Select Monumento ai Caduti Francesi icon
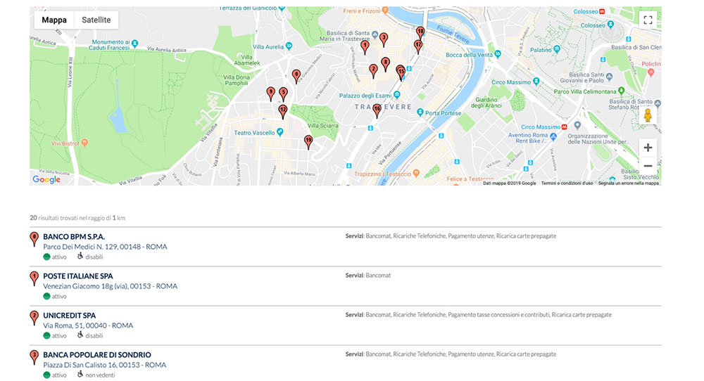Screen dimensions: 704x381 coord(134,44)
